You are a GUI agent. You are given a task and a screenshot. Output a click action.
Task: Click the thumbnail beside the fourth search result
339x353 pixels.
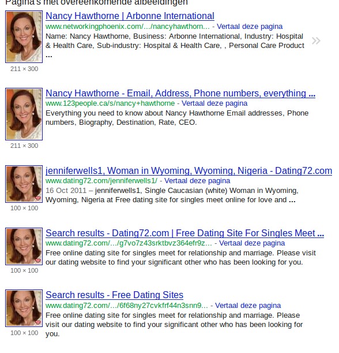tap(24, 246)
